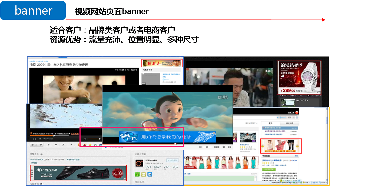Click the 加为关注 follow button

click(172, 161)
